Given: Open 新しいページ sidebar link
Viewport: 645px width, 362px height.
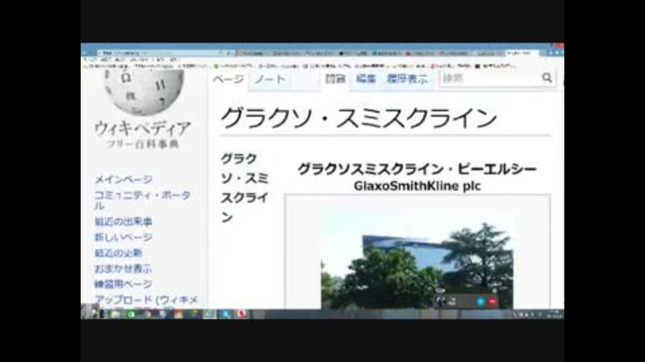Looking at the screenshot, I should click(x=124, y=237).
